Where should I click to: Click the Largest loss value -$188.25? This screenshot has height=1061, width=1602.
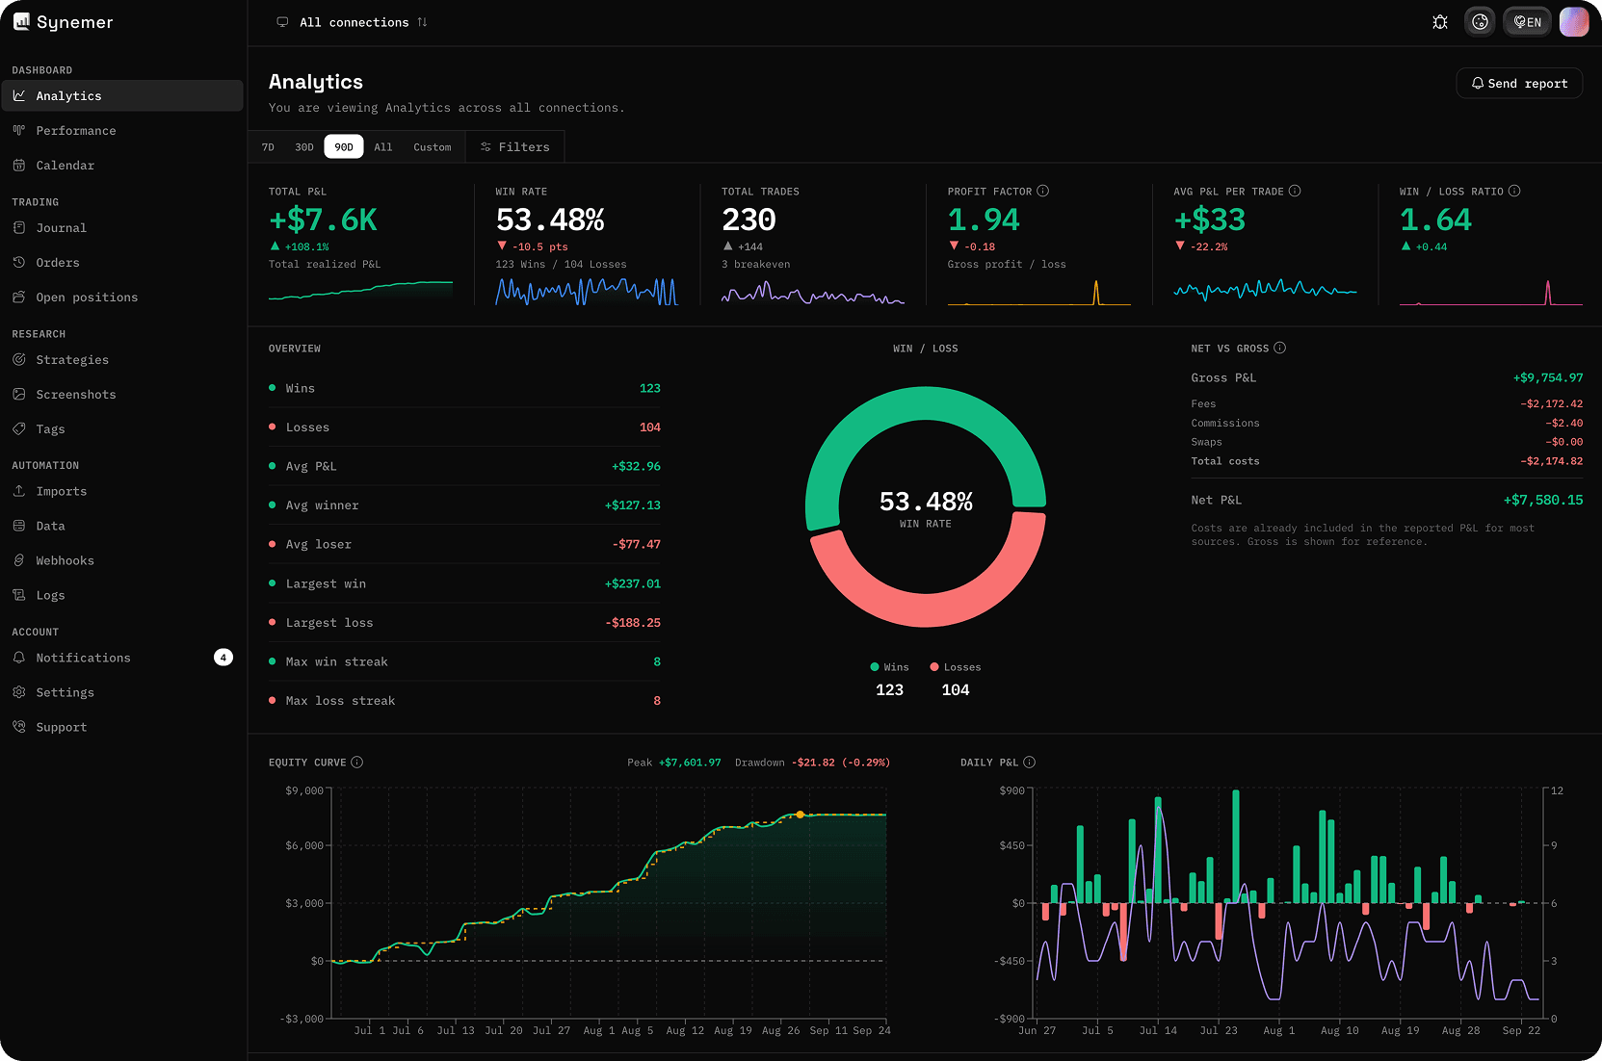[633, 623]
